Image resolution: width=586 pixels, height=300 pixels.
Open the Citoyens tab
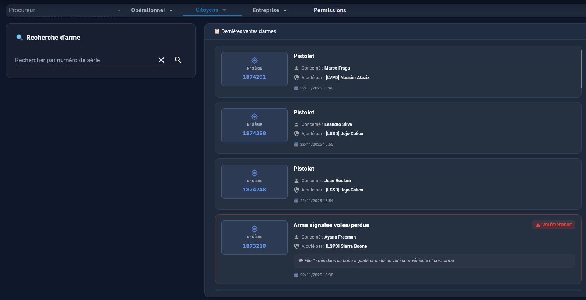[x=211, y=10]
